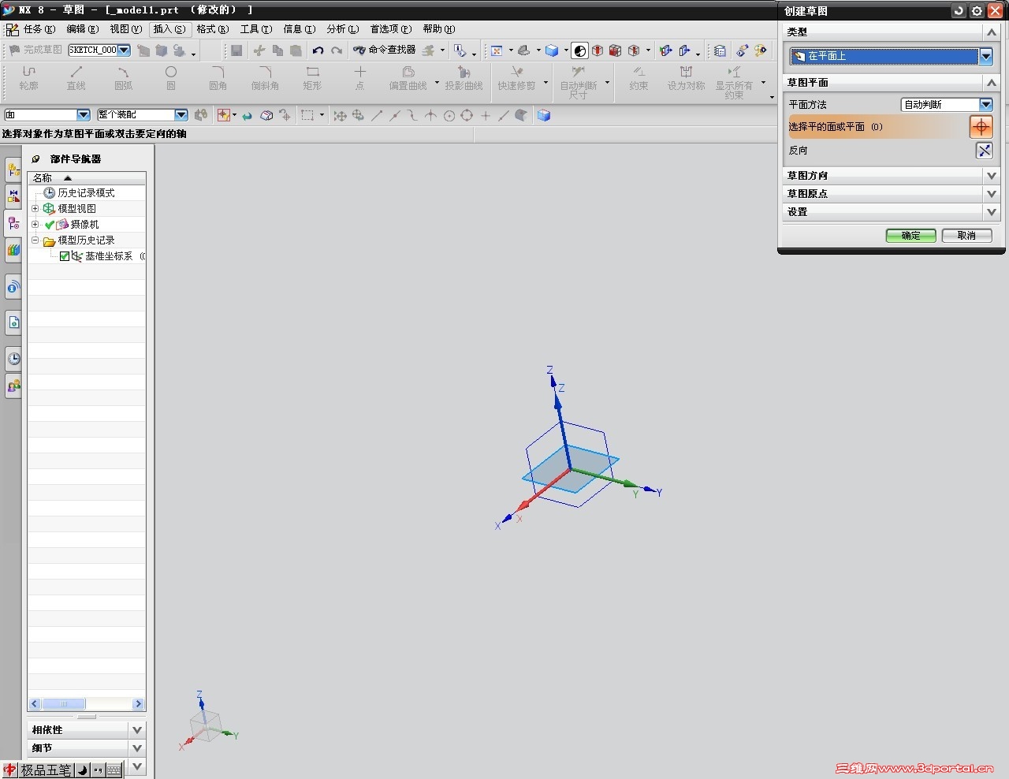Click the XY datum plane in viewport
The height and width of the screenshot is (779, 1009).
[571, 469]
